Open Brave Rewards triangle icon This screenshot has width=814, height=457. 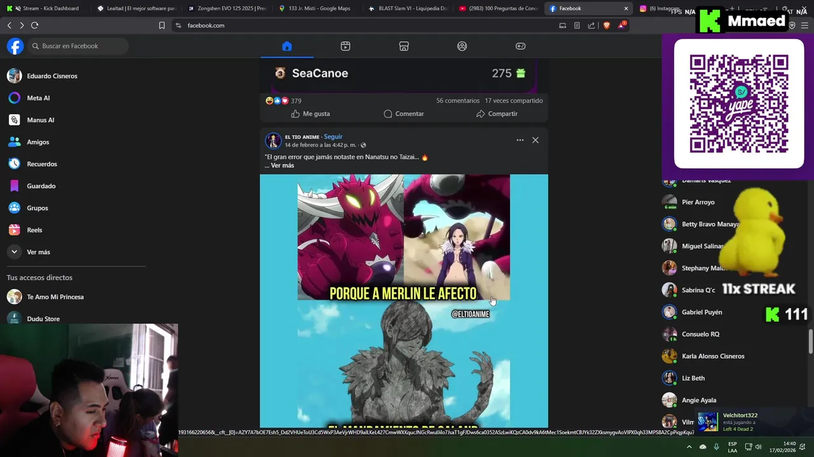(x=621, y=25)
